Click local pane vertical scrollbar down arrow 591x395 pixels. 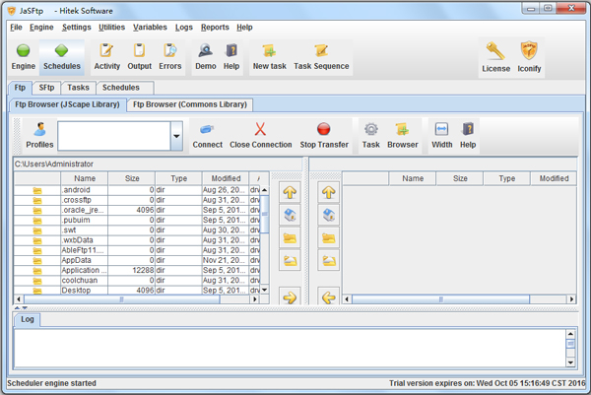(265, 290)
